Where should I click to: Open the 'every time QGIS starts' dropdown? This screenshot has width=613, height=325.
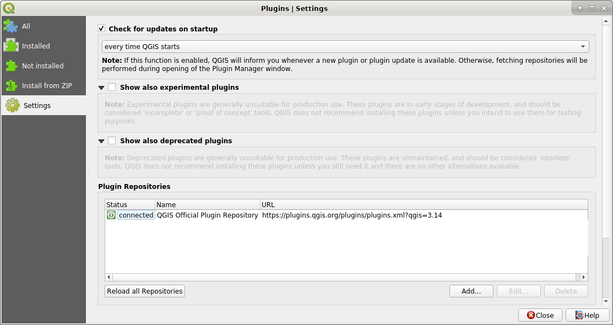[345, 46]
